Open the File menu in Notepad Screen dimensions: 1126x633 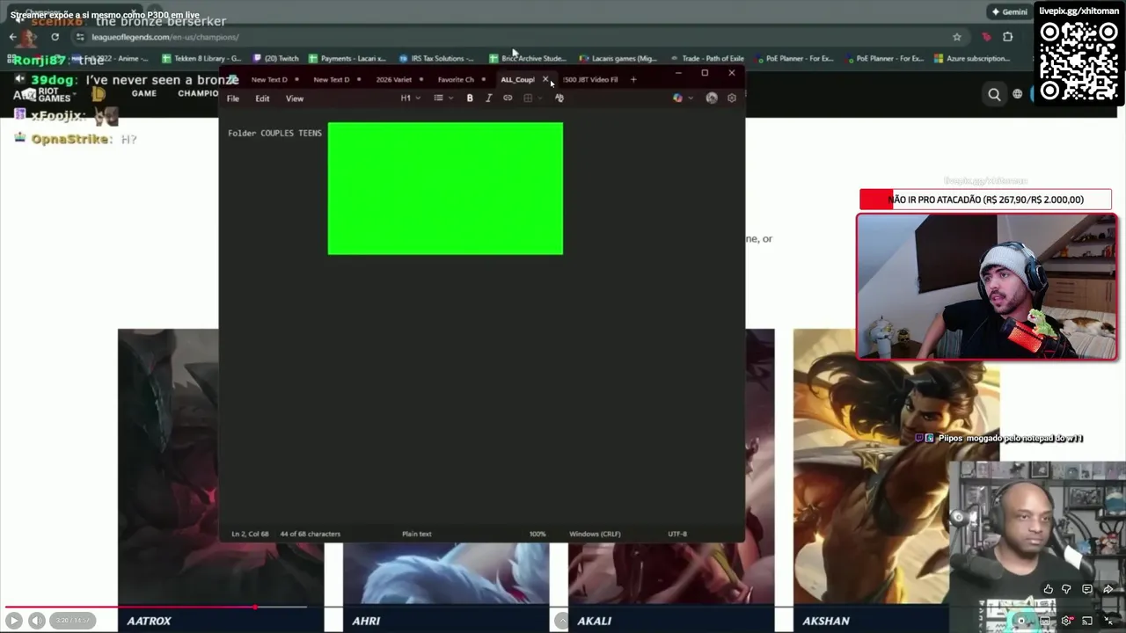pyautogui.click(x=233, y=98)
